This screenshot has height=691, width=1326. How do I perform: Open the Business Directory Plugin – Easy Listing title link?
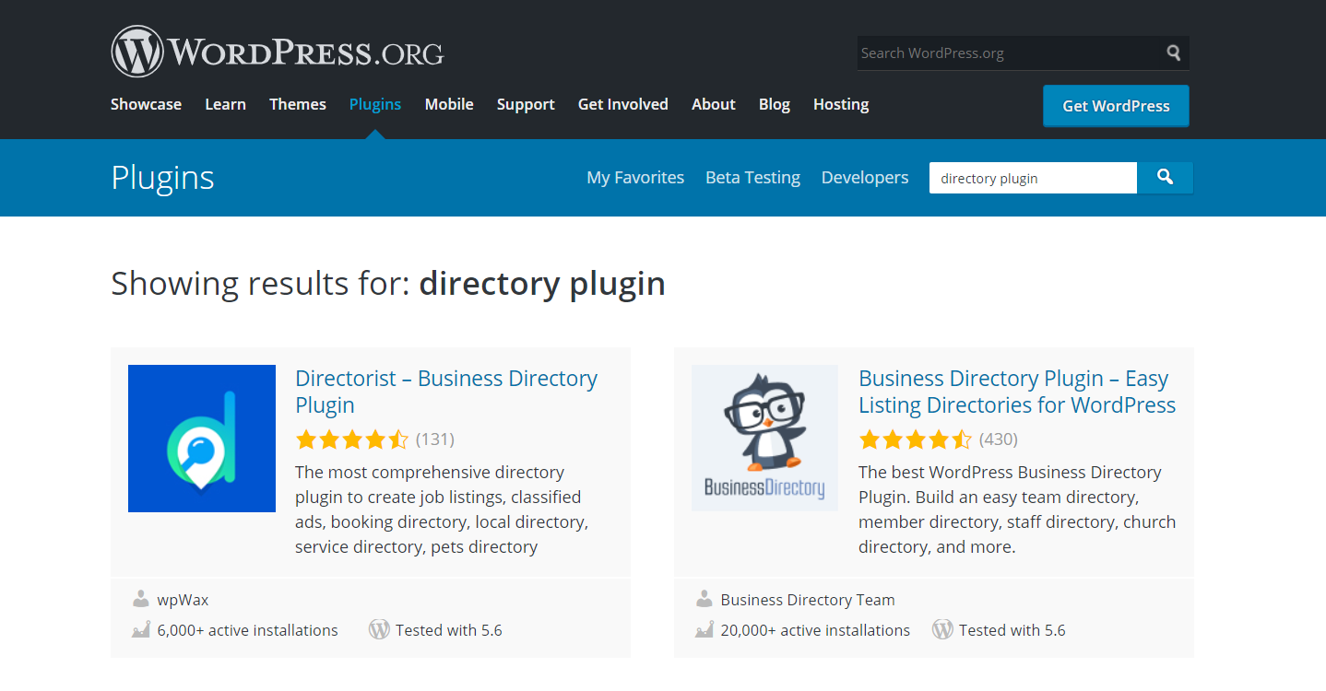click(1017, 392)
